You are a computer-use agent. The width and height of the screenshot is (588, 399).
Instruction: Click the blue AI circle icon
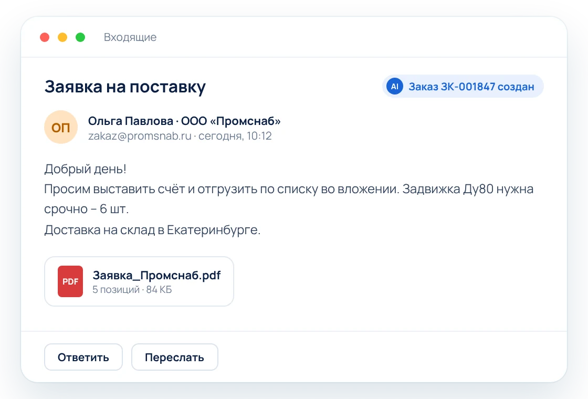coord(394,86)
